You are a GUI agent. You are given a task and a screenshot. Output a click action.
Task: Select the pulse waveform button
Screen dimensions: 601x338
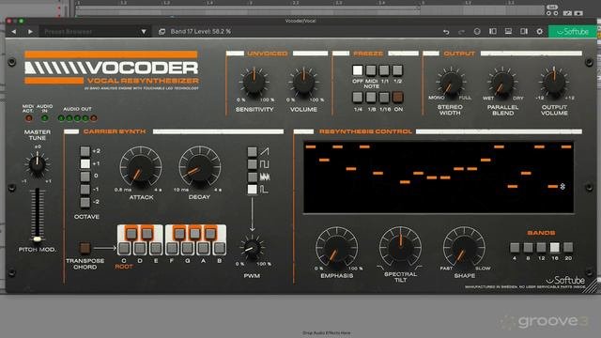[x=253, y=190]
